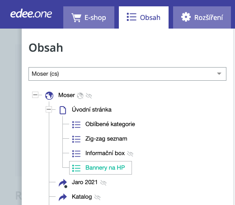The width and height of the screenshot is (235, 205).
Task: Click the redirect arrow icon for Jaro 2021
Action: click(x=63, y=183)
